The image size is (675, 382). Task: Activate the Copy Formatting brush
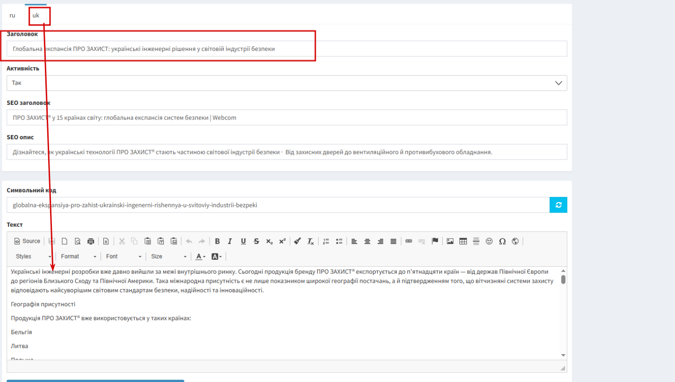297,241
